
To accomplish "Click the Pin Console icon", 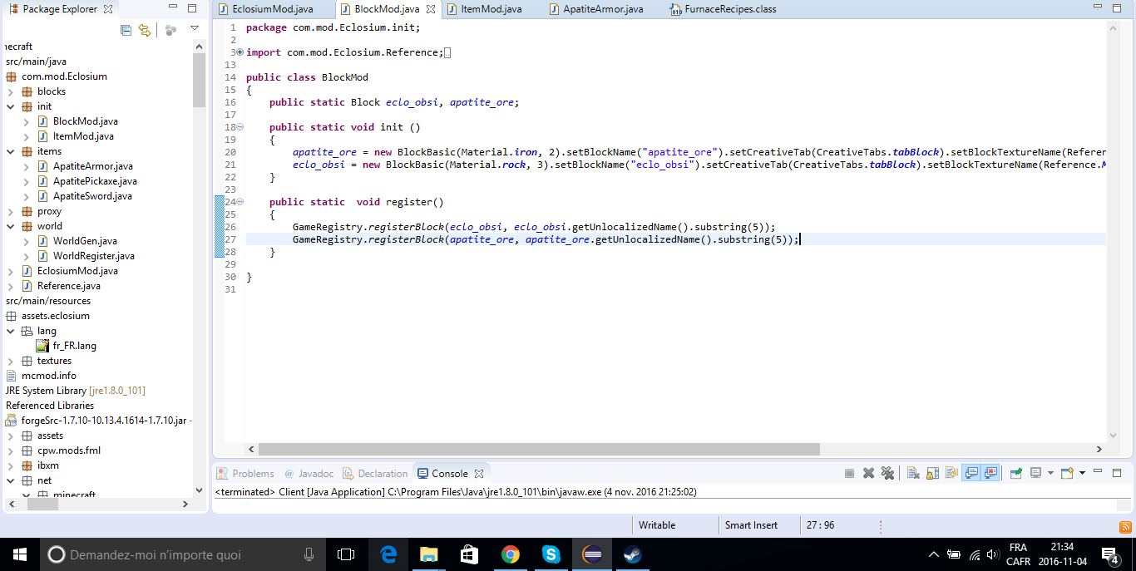I will [1015, 473].
